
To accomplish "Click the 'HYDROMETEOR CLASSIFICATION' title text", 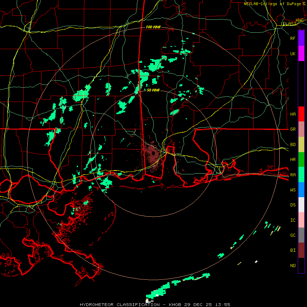I will [x=120, y=305].
